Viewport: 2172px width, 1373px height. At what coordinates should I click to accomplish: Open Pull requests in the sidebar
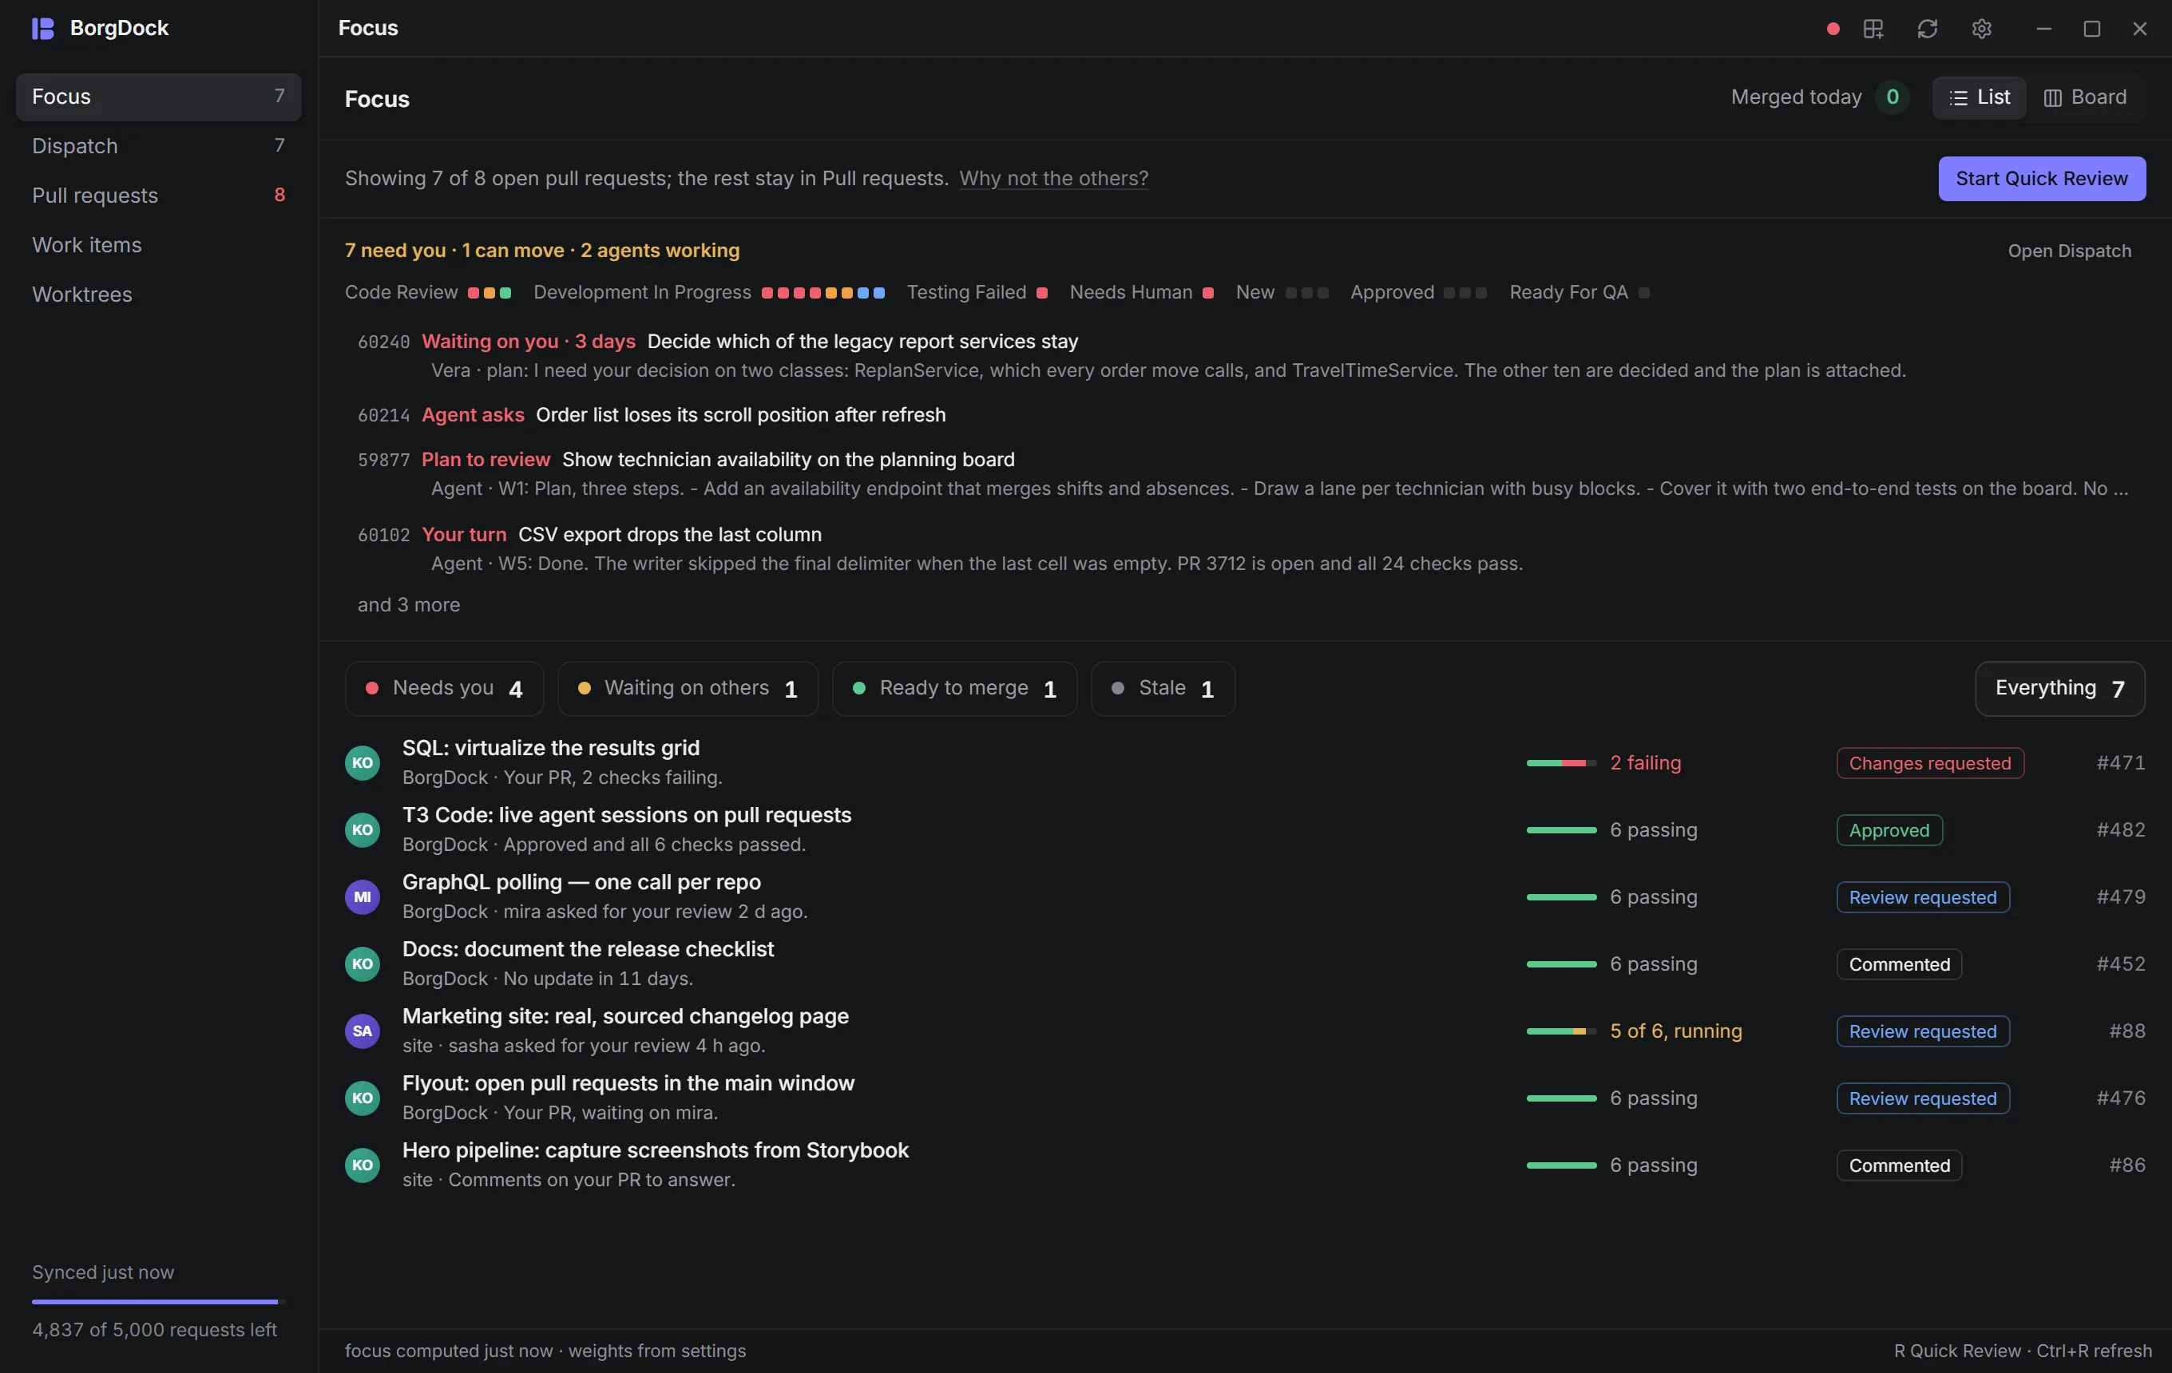(x=159, y=196)
